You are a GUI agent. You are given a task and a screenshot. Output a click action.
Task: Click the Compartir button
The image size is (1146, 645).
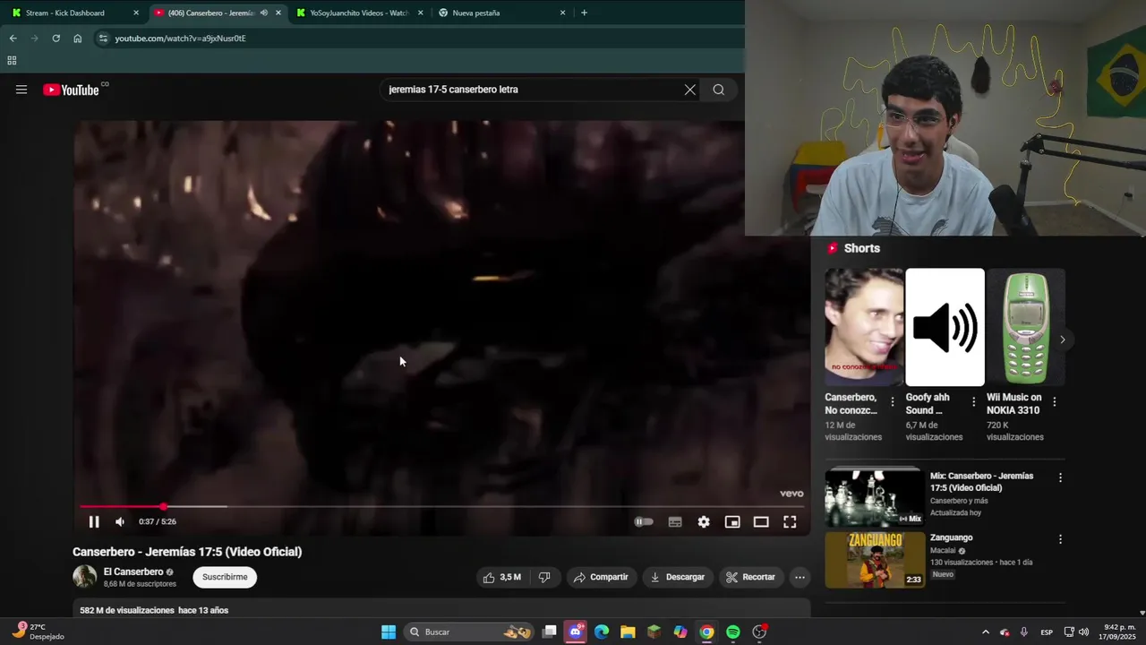(x=602, y=577)
